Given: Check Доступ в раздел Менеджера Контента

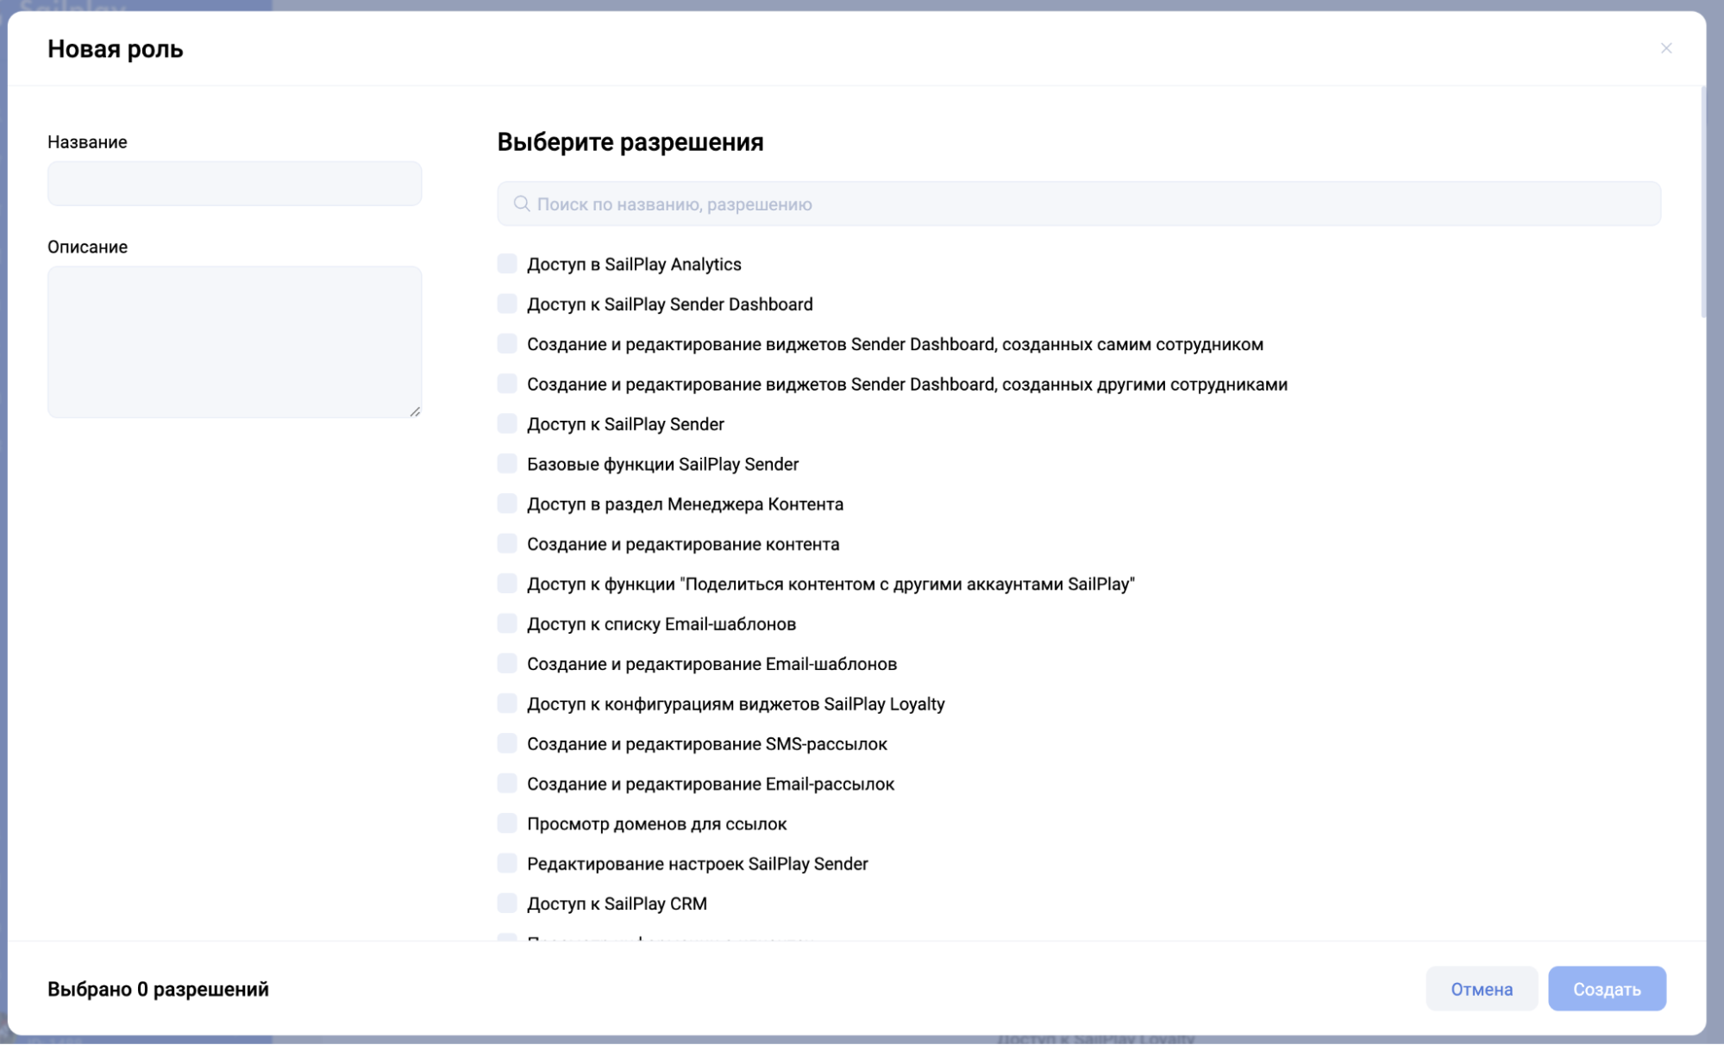Looking at the screenshot, I should 507,504.
